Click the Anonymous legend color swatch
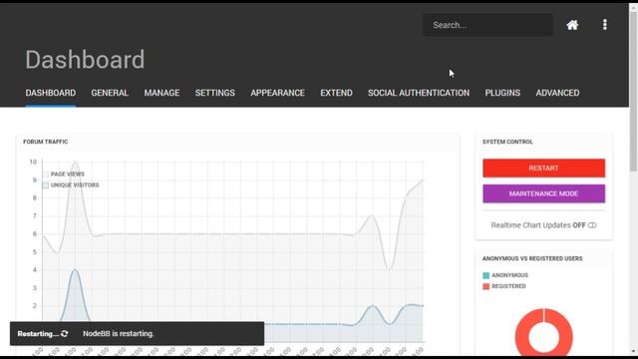The width and height of the screenshot is (638, 359). (485, 275)
